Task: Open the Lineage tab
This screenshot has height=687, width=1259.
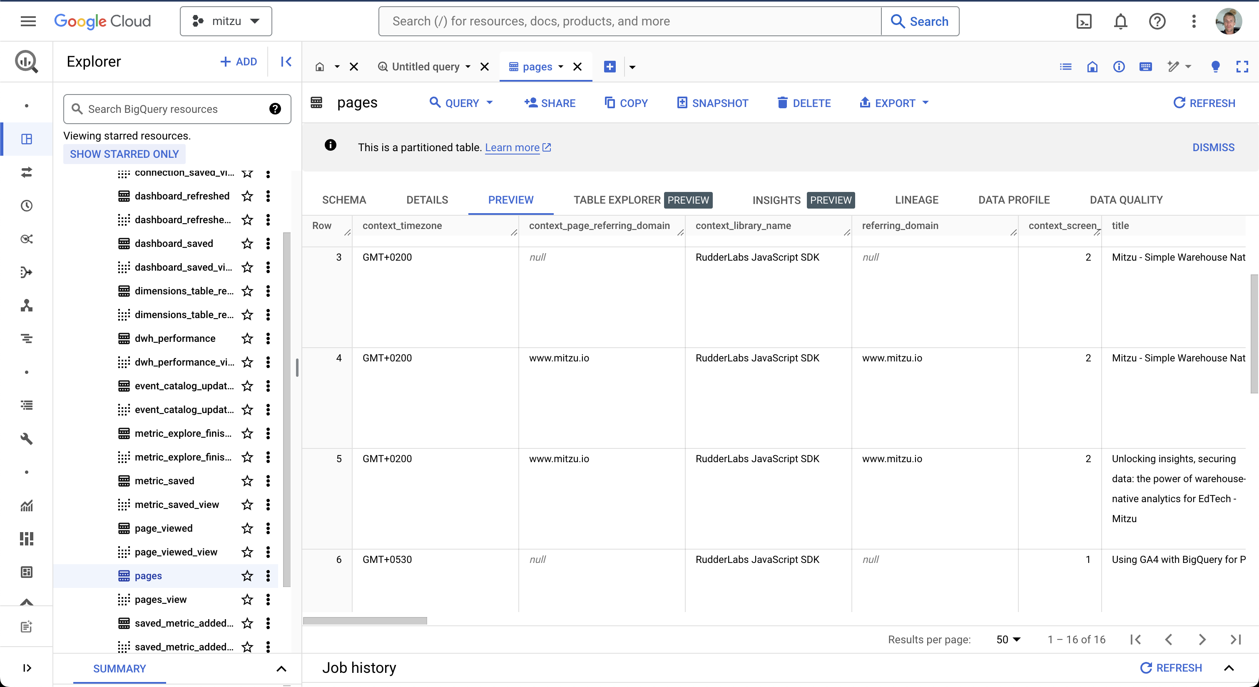Action: (x=916, y=200)
